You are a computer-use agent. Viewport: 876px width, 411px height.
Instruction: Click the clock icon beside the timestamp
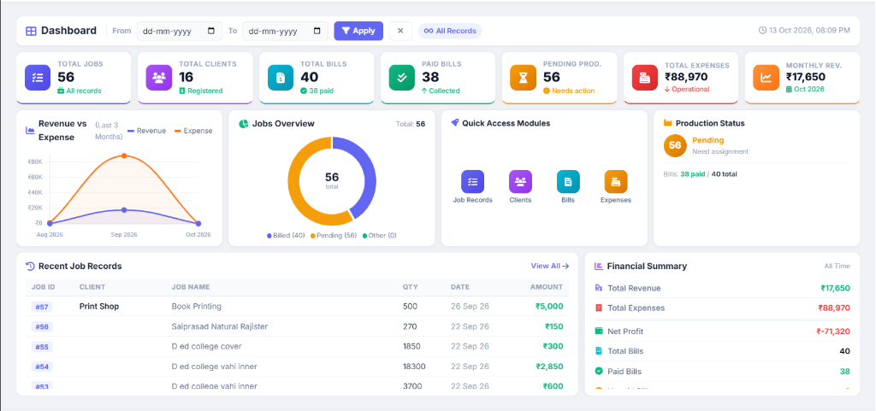pos(762,30)
